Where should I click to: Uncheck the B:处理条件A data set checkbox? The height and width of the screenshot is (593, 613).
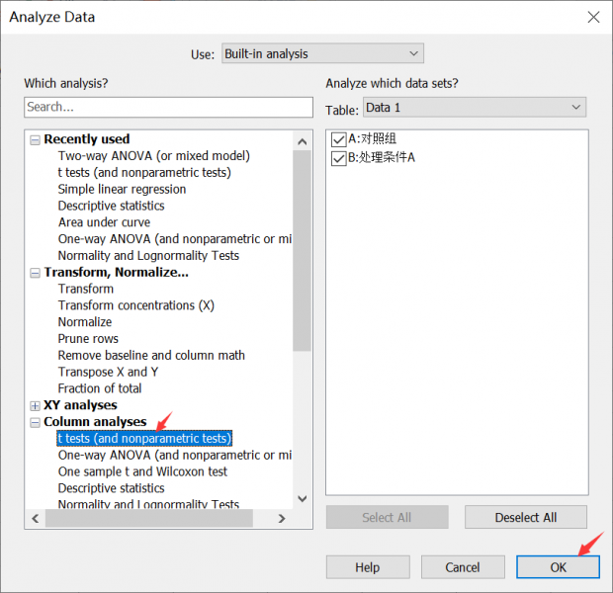(x=339, y=157)
